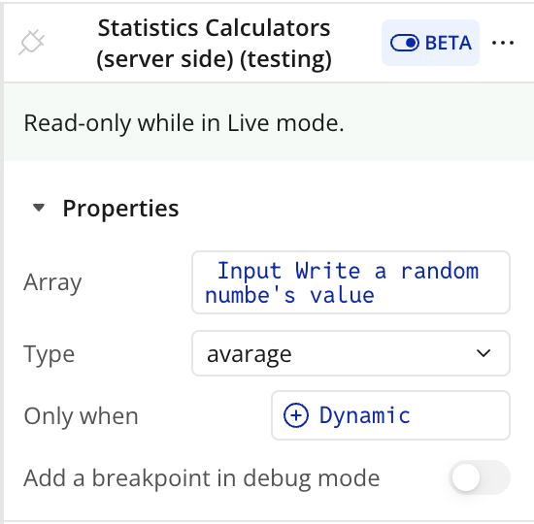Open the three-dot more options menu
534x524 pixels.
coord(503,43)
